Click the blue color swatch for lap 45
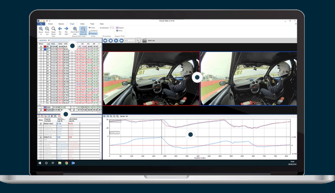The image size is (335, 193). [x=45, y=49]
